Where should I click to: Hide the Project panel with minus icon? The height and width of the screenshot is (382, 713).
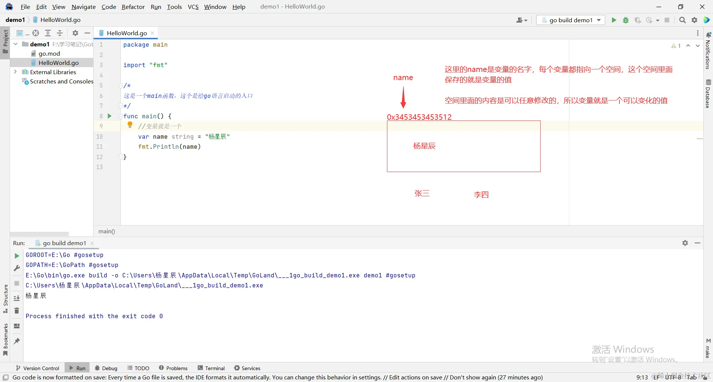click(x=87, y=33)
